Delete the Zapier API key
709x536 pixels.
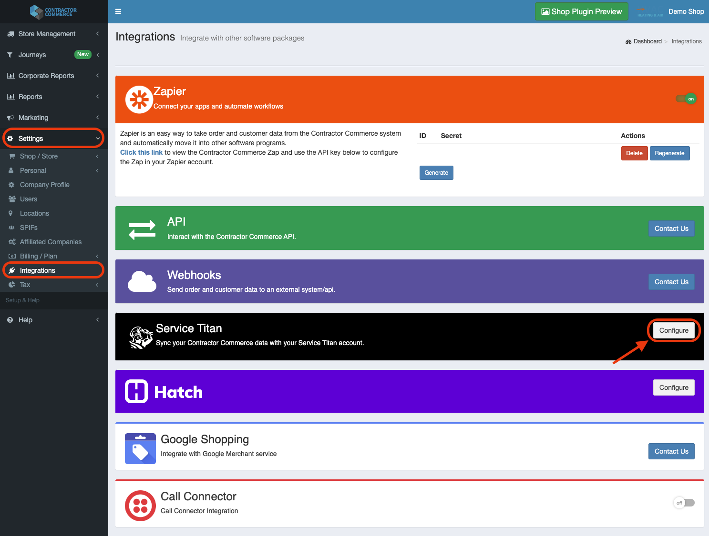pyautogui.click(x=634, y=153)
